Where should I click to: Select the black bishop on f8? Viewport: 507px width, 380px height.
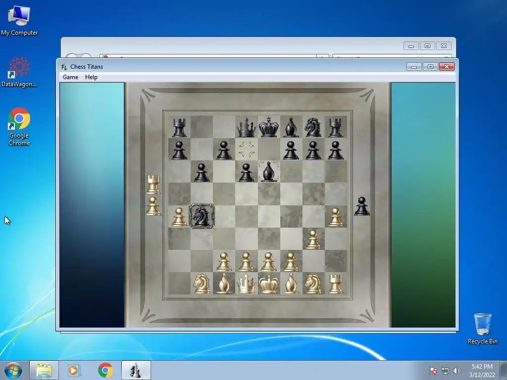[x=291, y=127]
